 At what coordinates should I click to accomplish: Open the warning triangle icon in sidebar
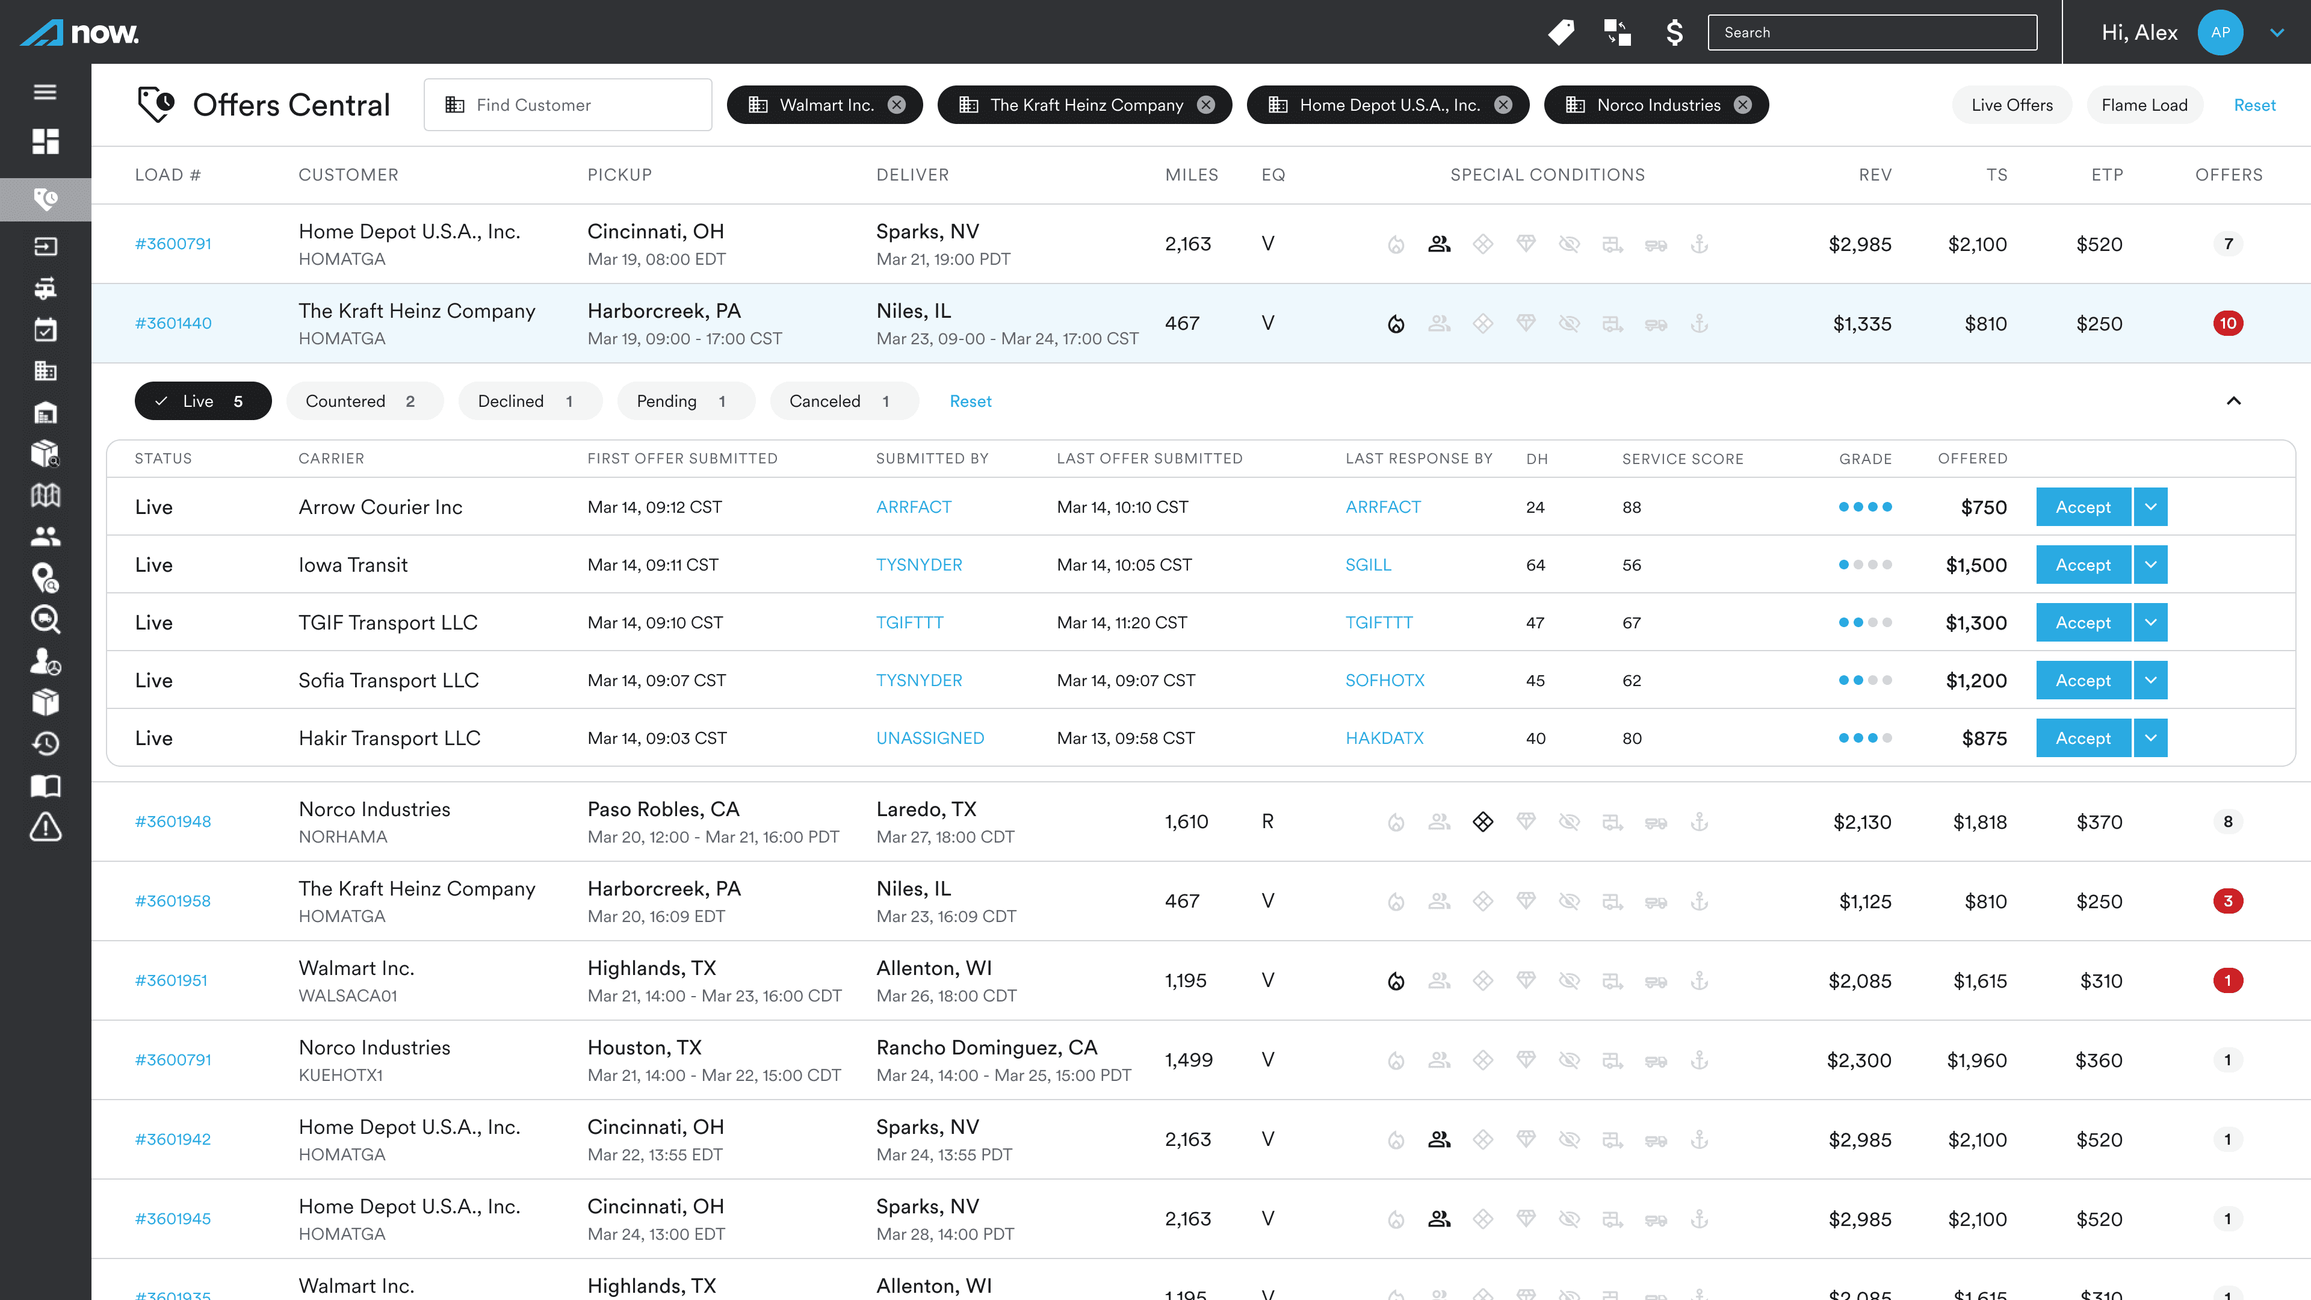click(45, 827)
